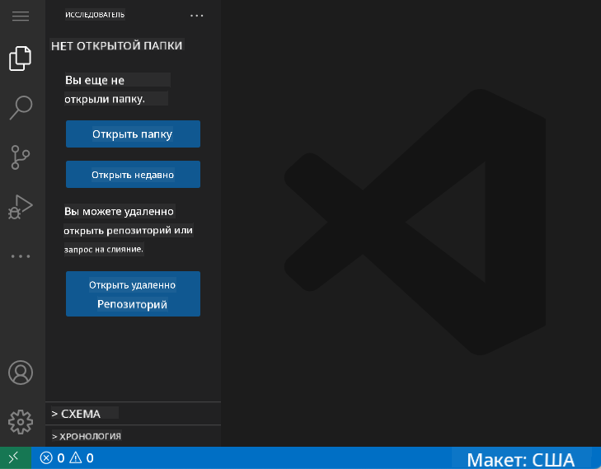
Task: Click the green remote indicator in status bar
Action: (x=14, y=457)
